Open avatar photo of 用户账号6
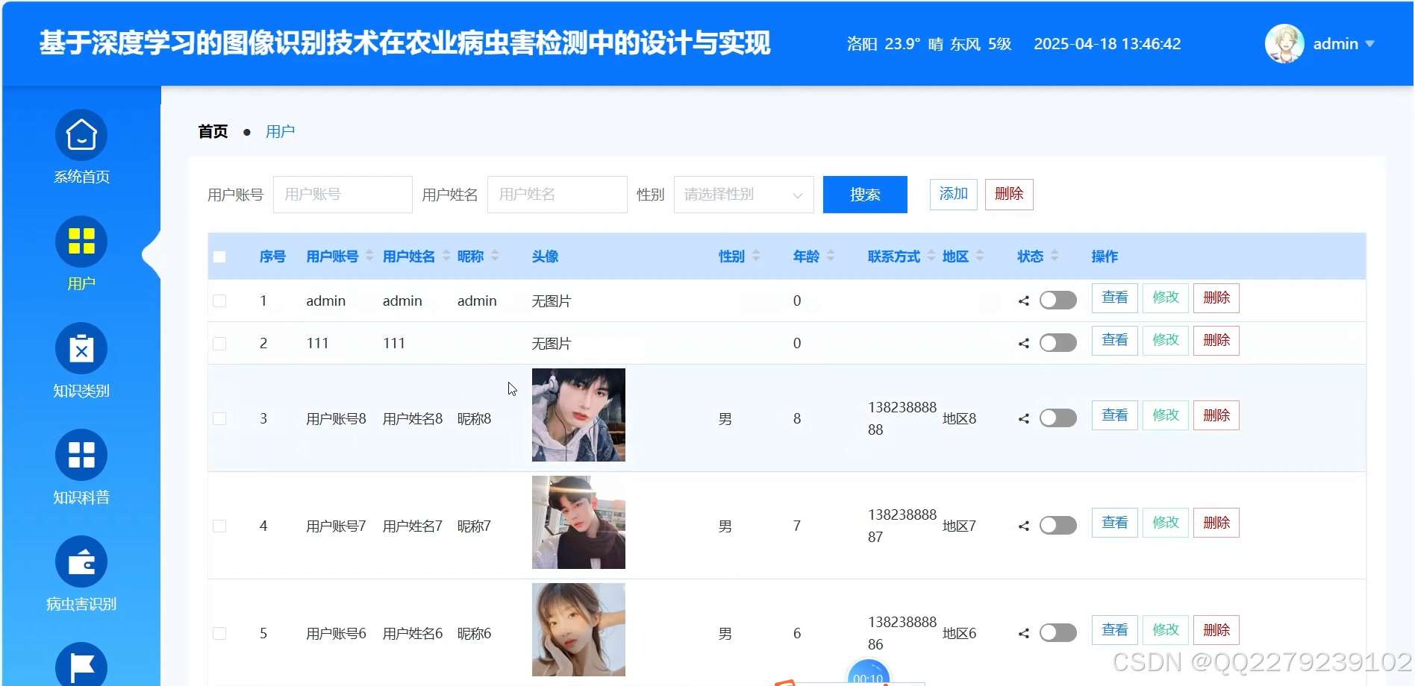The height and width of the screenshot is (686, 1415). pyautogui.click(x=578, y=629)
